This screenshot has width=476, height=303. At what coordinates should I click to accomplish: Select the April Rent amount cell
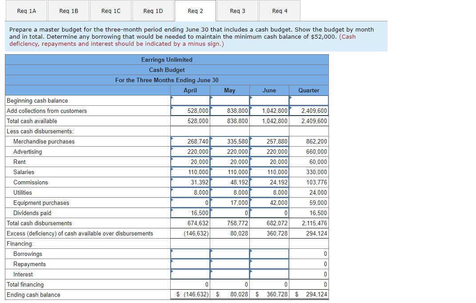click(190, 162)
